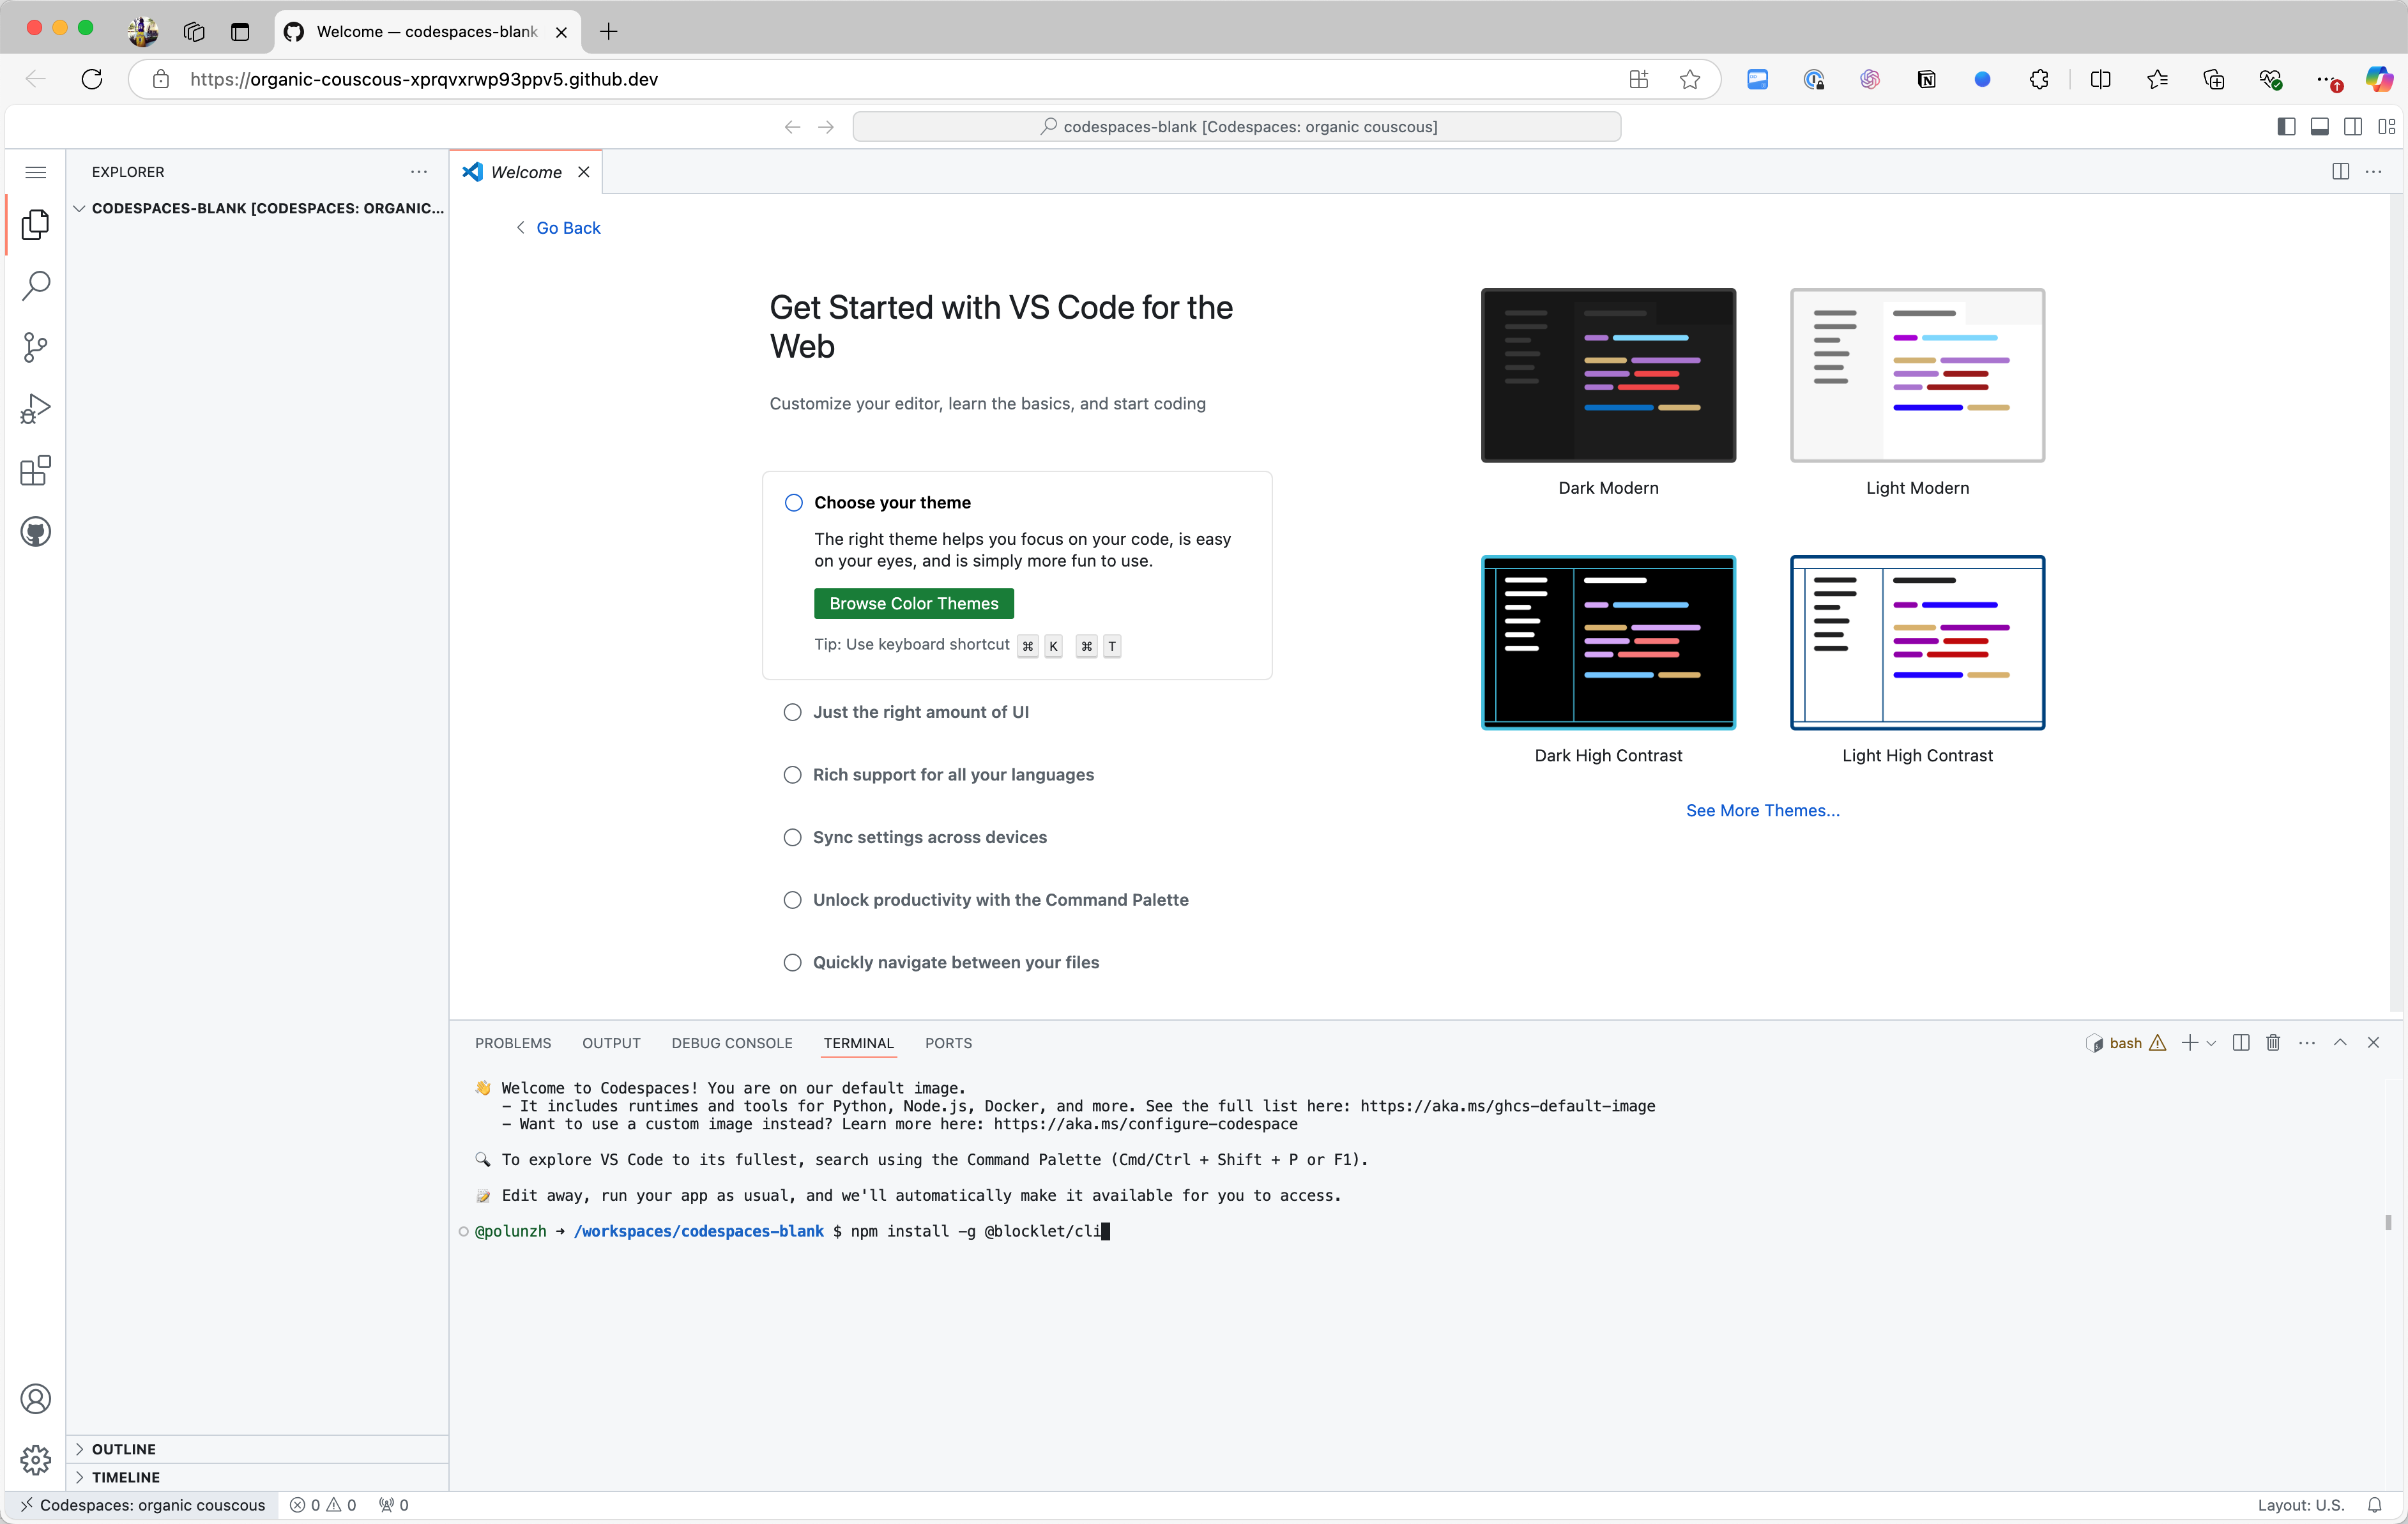2408x1524 pixels.
Task: Choose the Dark High Contrast theme preview
Action: pos(1608,643)
